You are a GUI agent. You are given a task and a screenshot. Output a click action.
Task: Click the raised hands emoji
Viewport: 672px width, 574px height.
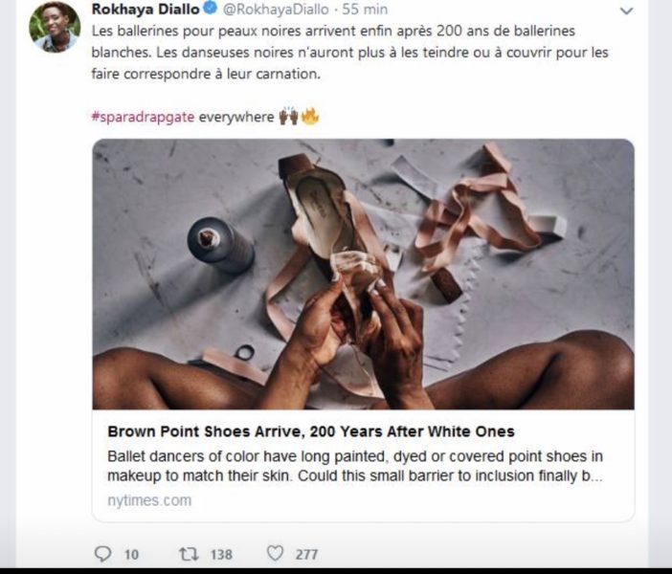tap(287, 117)
